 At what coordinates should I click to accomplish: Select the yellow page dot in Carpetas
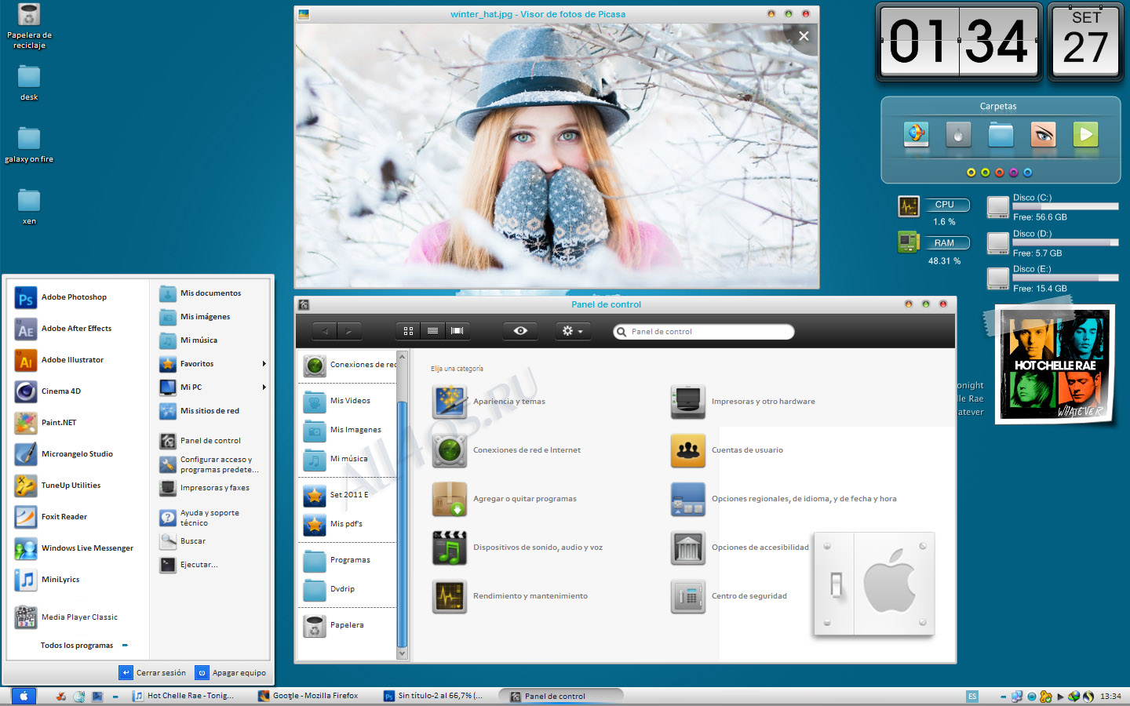971,173
